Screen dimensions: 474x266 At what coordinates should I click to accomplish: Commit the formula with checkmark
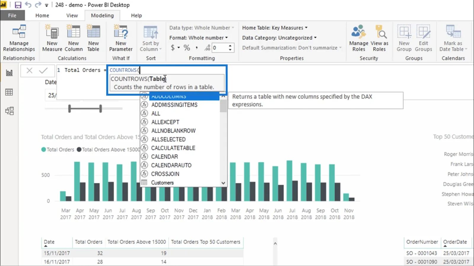coord(43,70)
